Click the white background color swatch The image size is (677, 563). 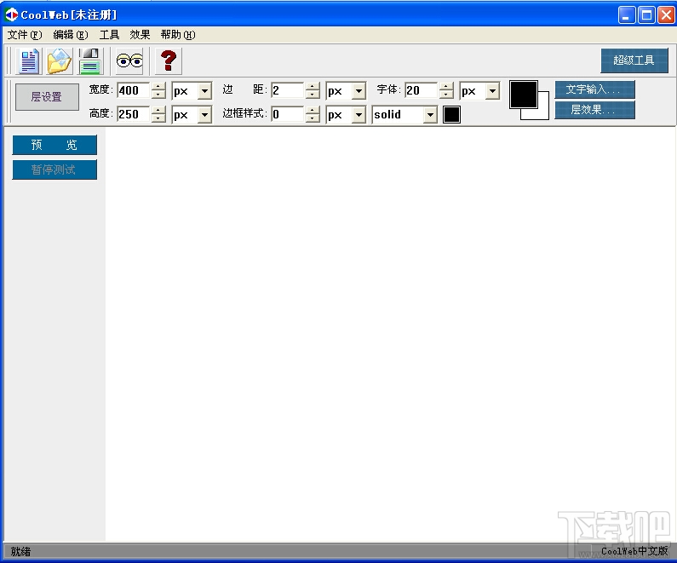coord(543,113)
